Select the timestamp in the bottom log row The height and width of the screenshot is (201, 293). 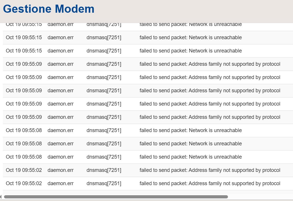pos(24,183)
